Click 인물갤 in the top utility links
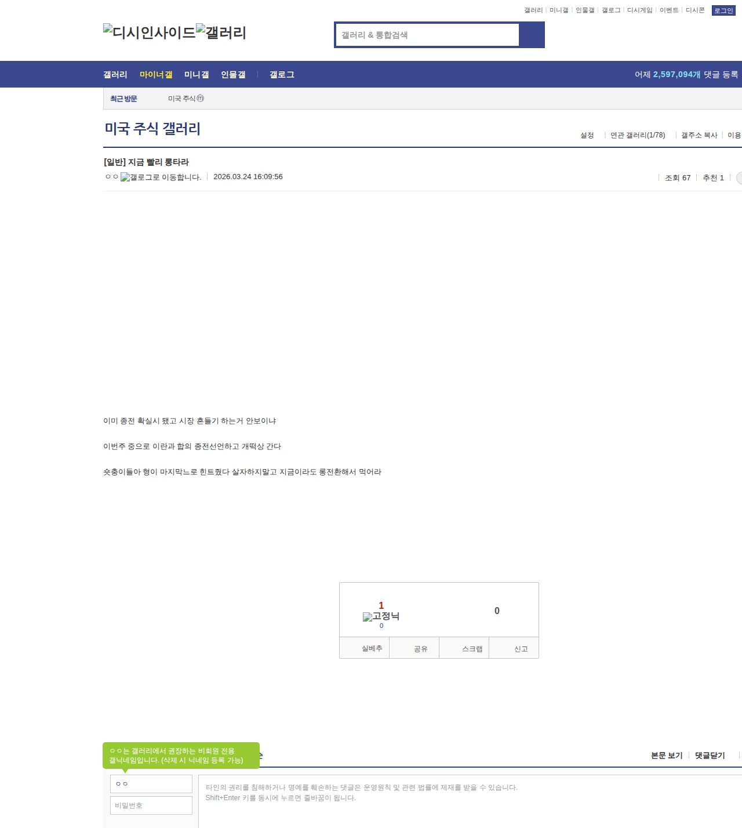 [x=585, y=10]
